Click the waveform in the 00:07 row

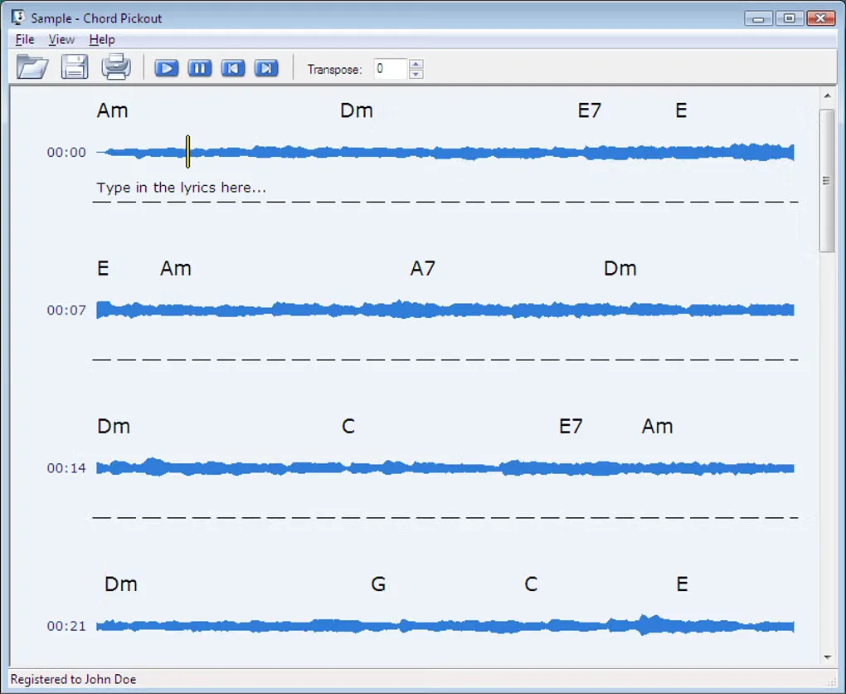click(445, 310)
